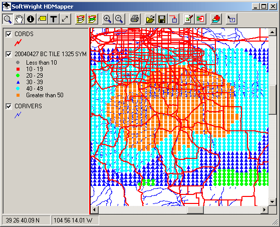Click the orange Greater than 50 swatch

(x=18, y=95)
